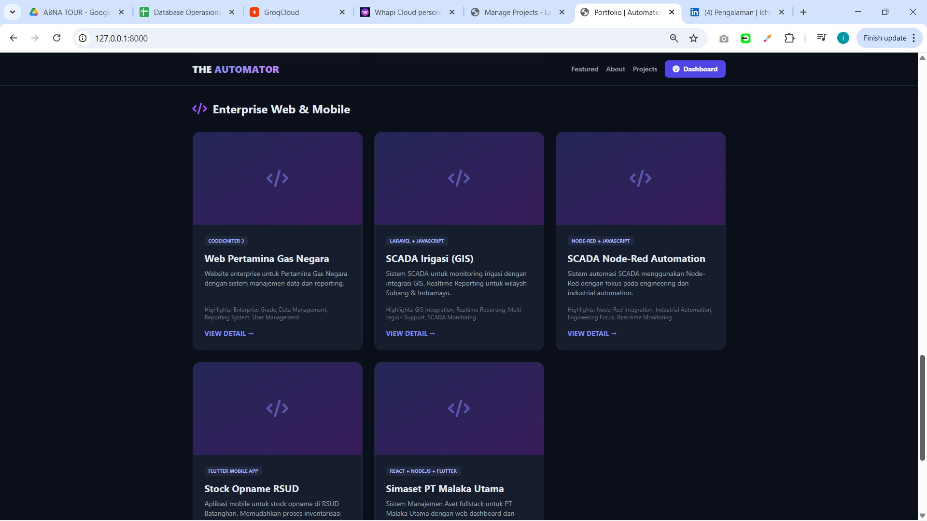Click the color picker pen extension icon
Viewport: 927px width, 521px height.
(767, 38)
